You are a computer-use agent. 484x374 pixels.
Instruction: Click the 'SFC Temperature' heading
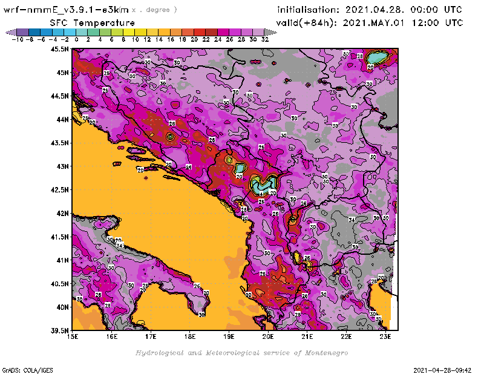(93, 23)
